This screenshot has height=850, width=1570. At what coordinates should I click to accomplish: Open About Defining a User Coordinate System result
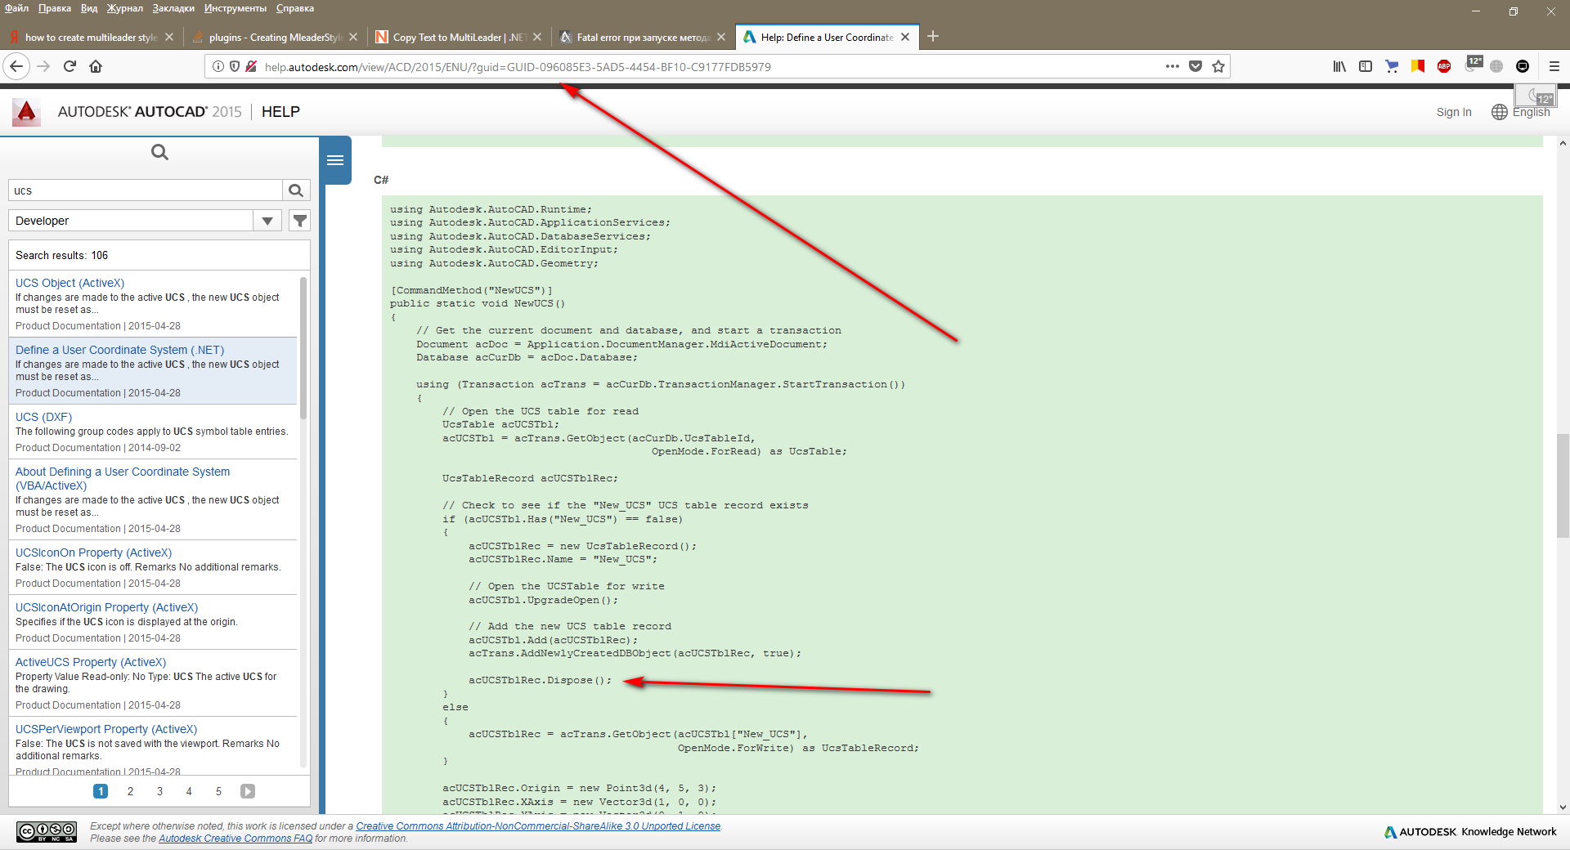point(123,478)
